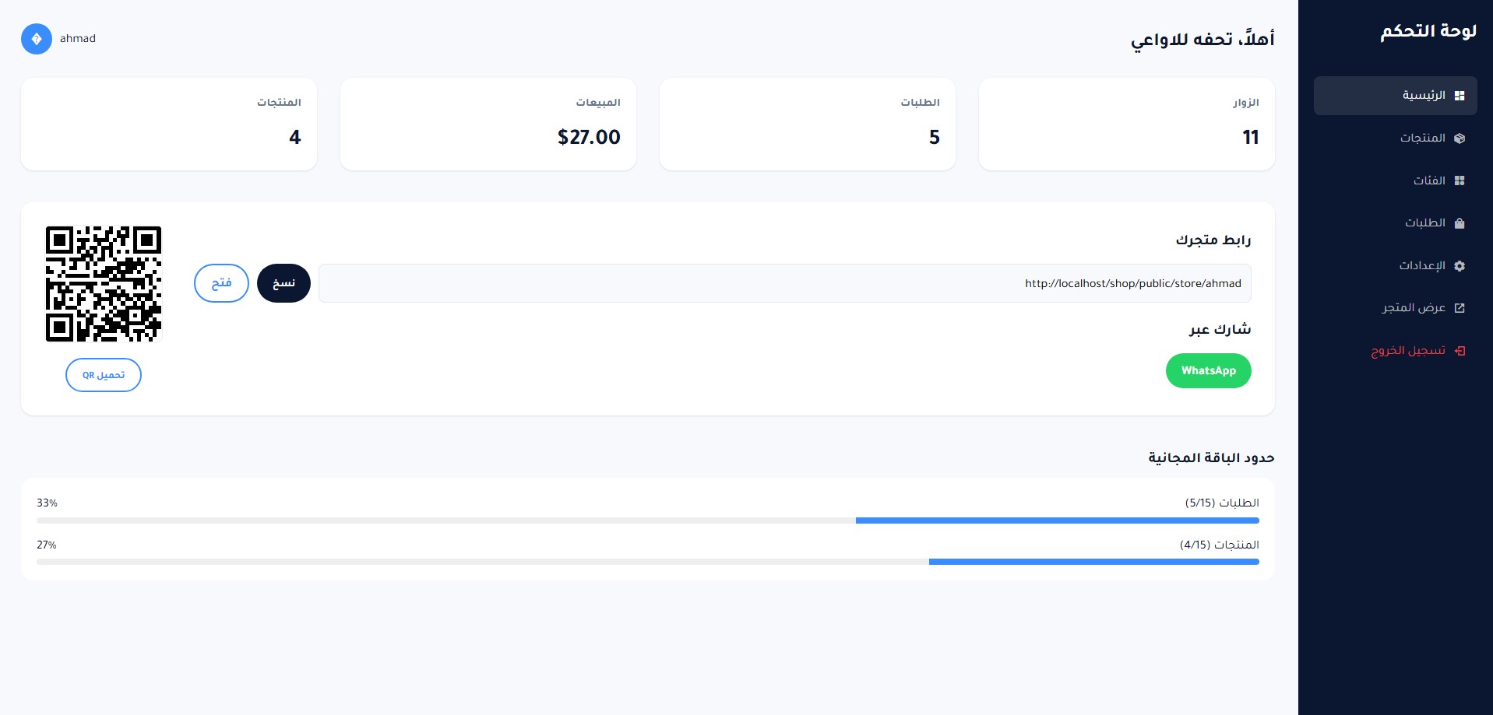
Task: Click the grid icon beside الفئات
Action: coord(1460,181)
